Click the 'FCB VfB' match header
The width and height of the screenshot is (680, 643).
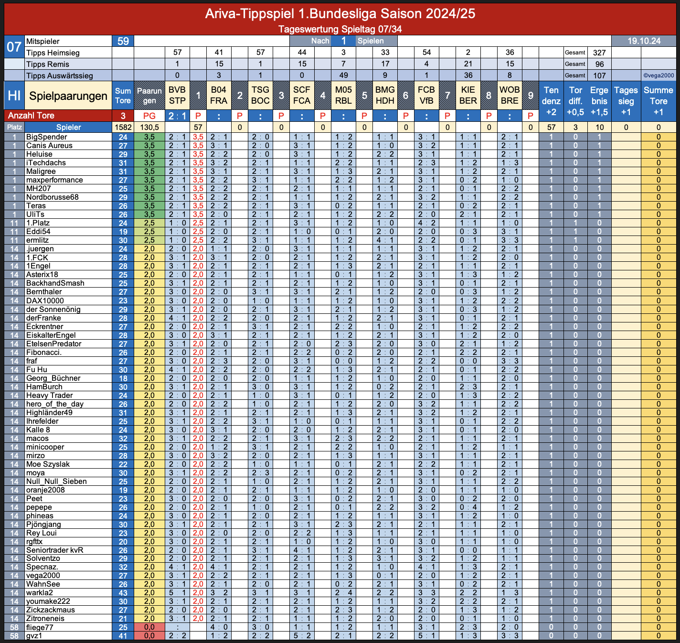426,96
